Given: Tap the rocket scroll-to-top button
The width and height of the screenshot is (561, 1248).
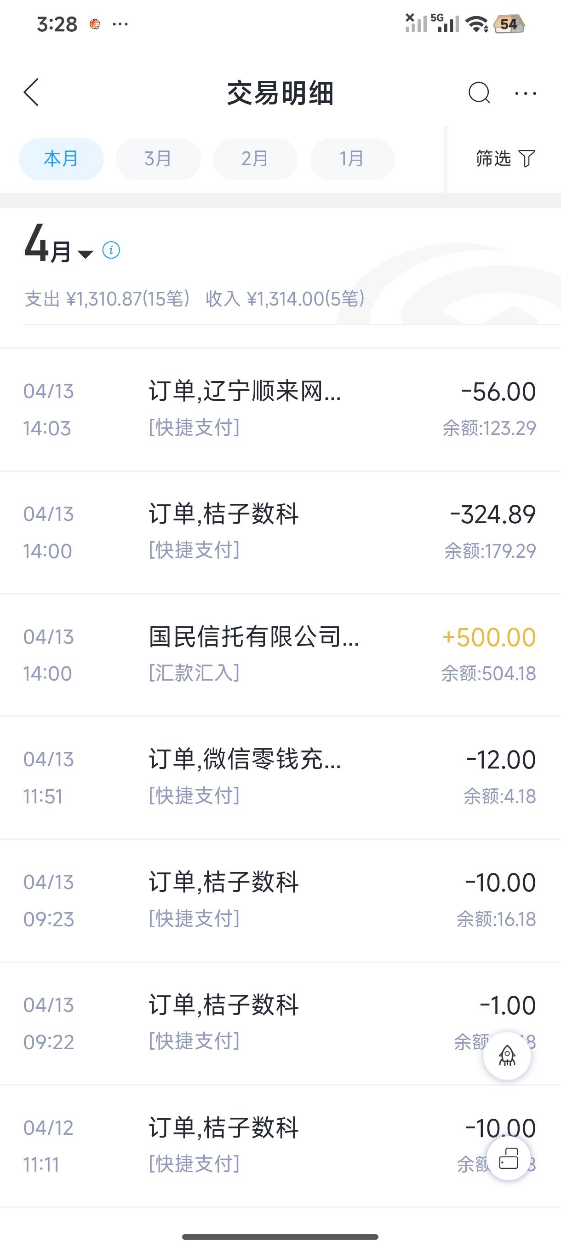Looking at the screenshot, I should coord(507,1055).
